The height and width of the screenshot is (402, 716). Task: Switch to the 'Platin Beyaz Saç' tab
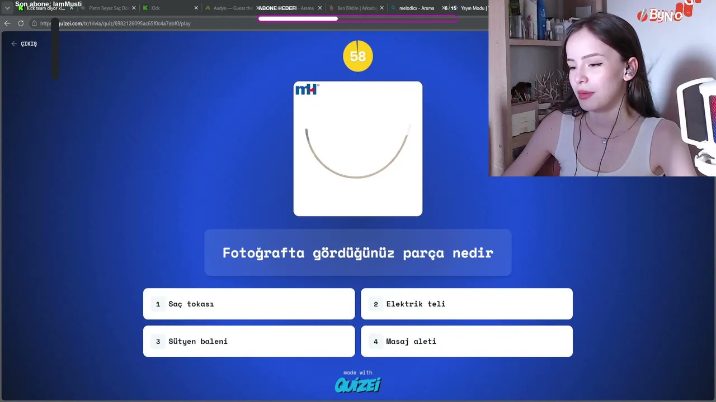(x=109, y=8)
